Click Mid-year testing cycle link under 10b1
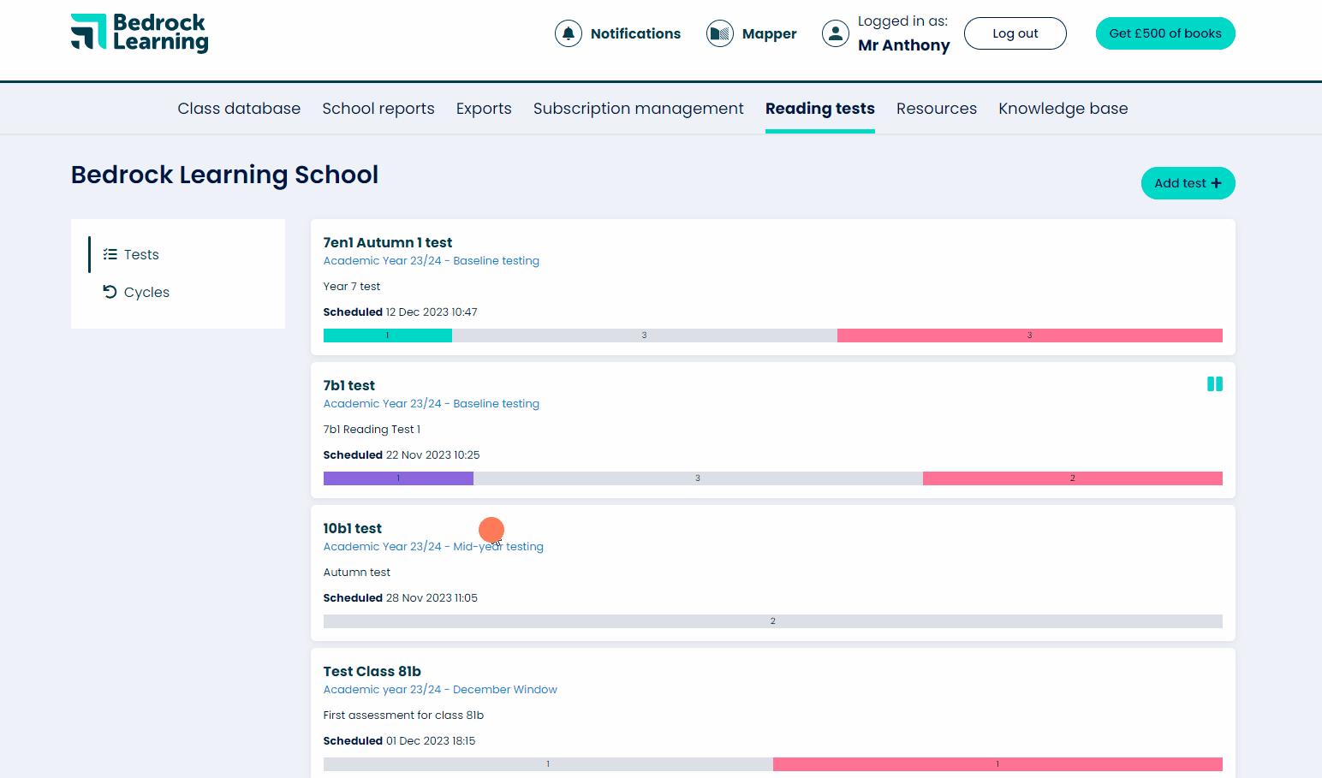1322x778 pixels. pyautogui.click(x=433, y=547)
